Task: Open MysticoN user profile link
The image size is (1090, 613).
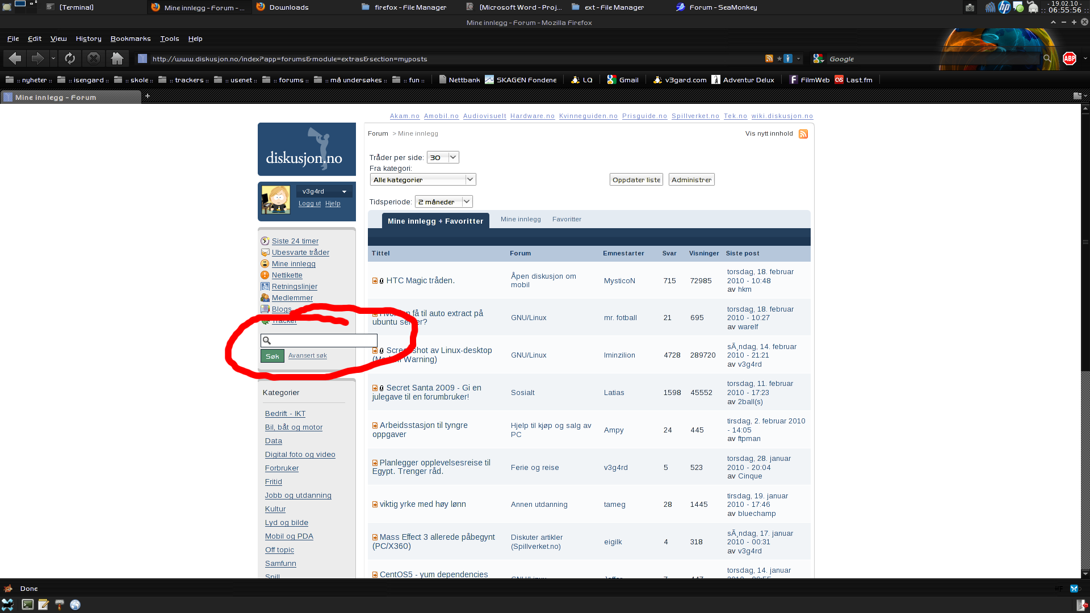Action: [619, 281]
